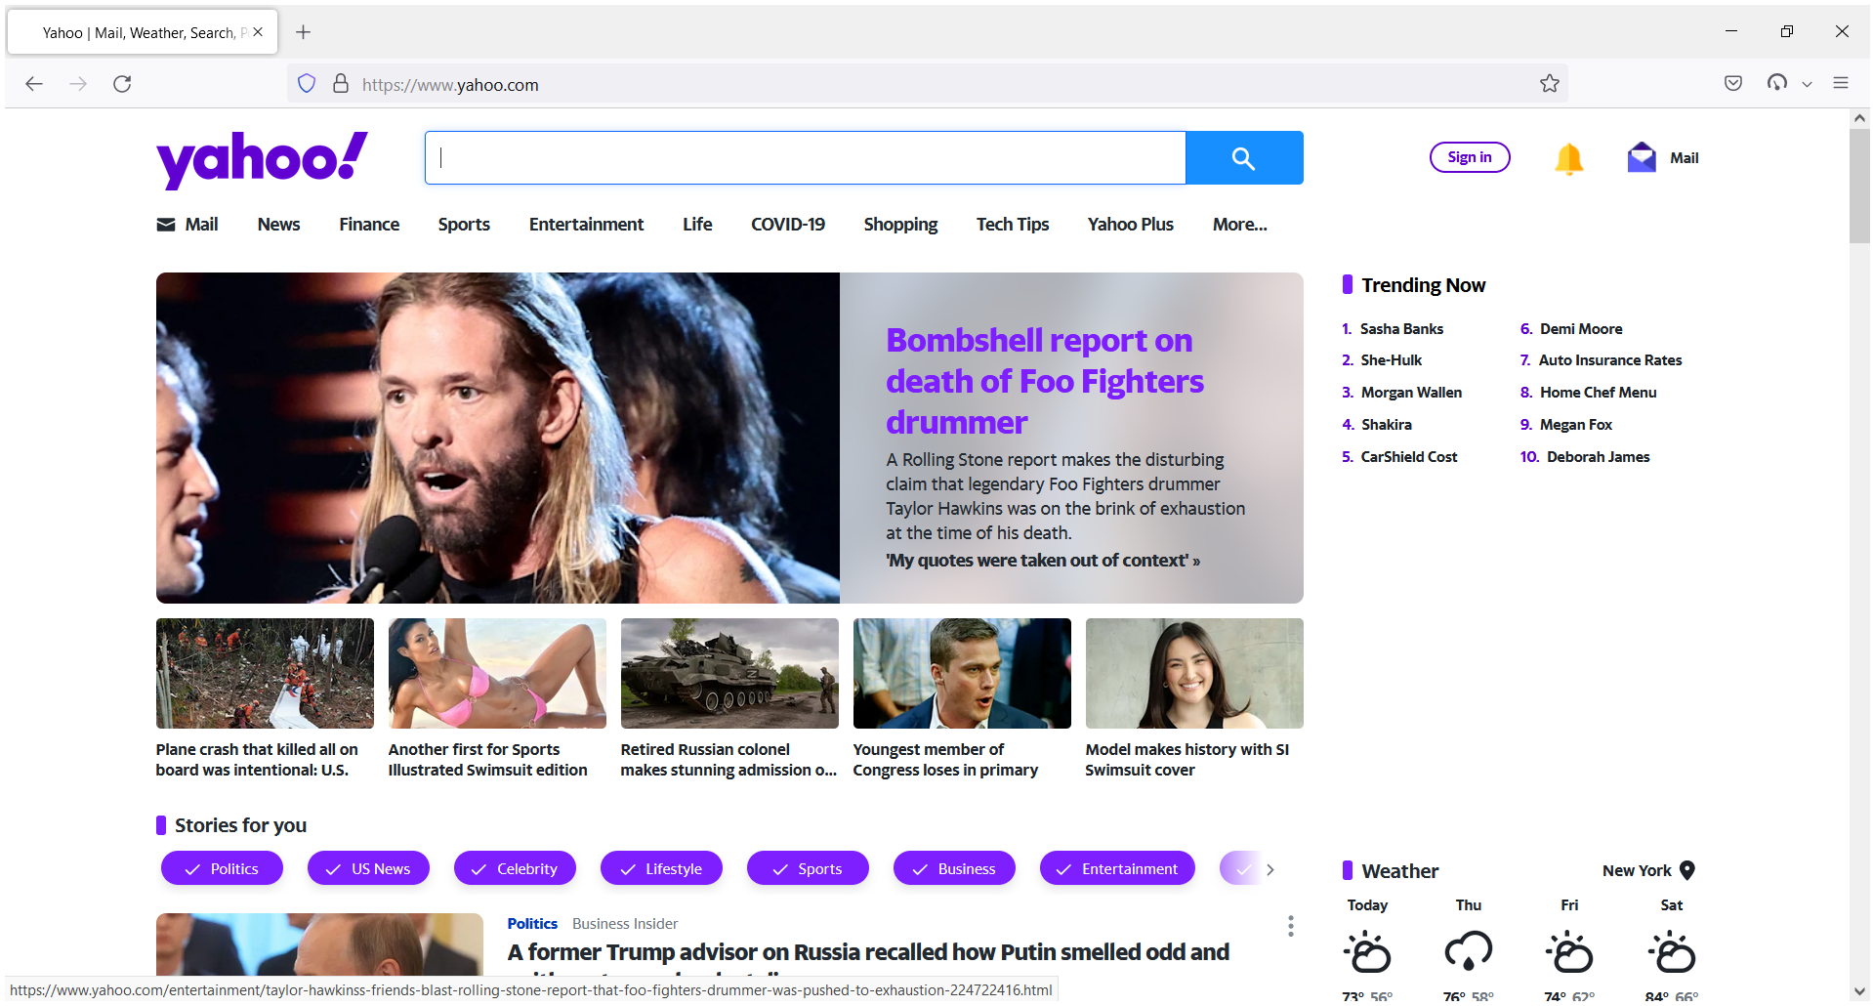Deselect the Celebrity story filter
1873x1006 pixels.
(515, 868)
